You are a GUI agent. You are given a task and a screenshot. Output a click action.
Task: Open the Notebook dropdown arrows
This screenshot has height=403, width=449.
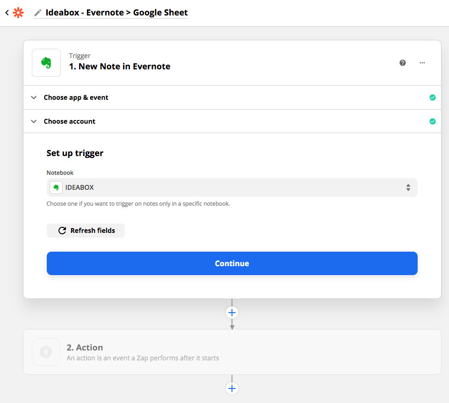click(408, 187)
